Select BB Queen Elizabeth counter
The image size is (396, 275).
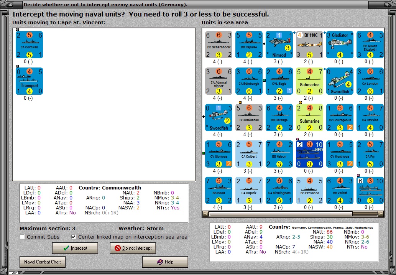coord(370,45)
